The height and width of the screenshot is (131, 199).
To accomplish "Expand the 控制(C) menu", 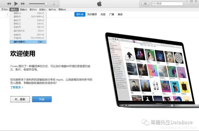I will click(43, 9).
